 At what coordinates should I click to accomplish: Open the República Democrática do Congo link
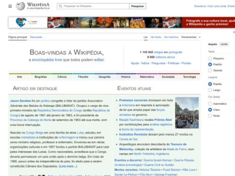(60, 110)
